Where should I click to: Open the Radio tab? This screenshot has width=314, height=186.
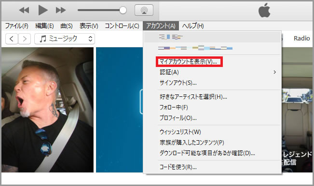click(301, 38)
